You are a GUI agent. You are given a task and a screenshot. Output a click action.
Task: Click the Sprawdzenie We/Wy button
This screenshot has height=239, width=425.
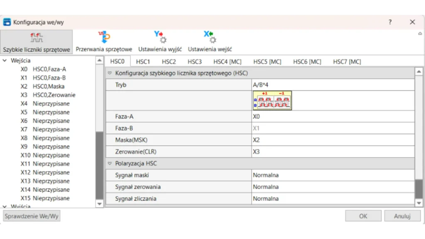coord(32,216)
